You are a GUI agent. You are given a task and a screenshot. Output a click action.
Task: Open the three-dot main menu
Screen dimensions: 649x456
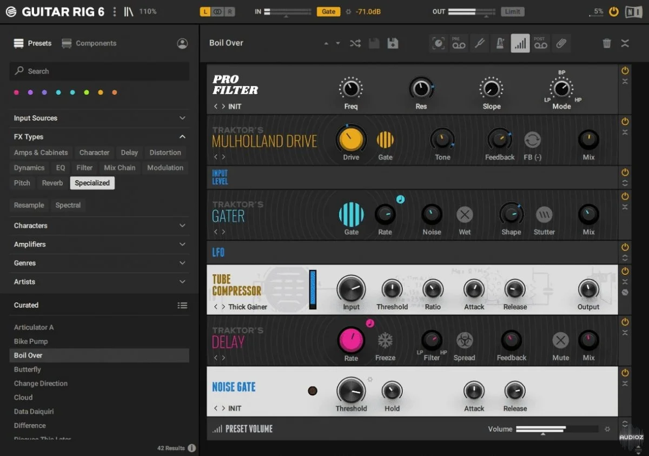[x=114, y=11]
